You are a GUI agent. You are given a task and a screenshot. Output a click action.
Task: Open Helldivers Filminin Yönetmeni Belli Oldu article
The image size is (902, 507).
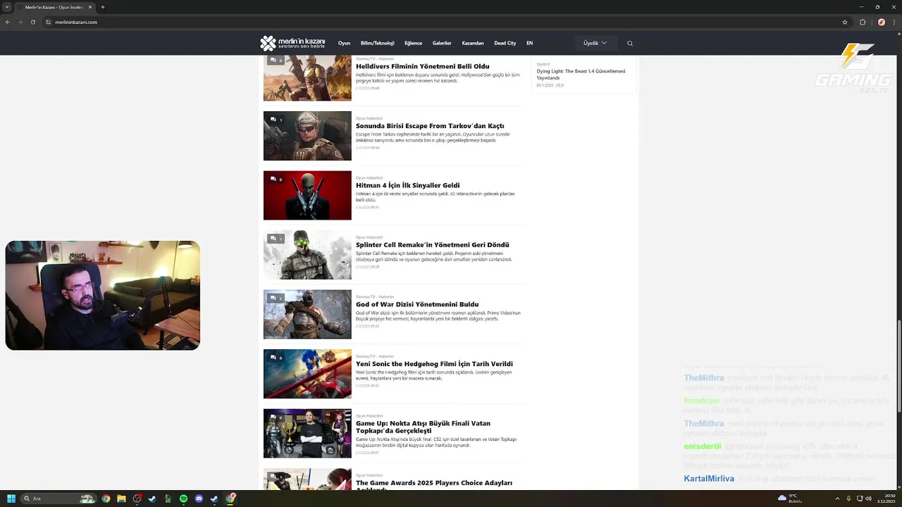coord(422,66)
